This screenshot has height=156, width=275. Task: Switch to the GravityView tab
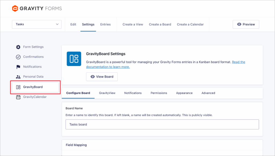107,93
